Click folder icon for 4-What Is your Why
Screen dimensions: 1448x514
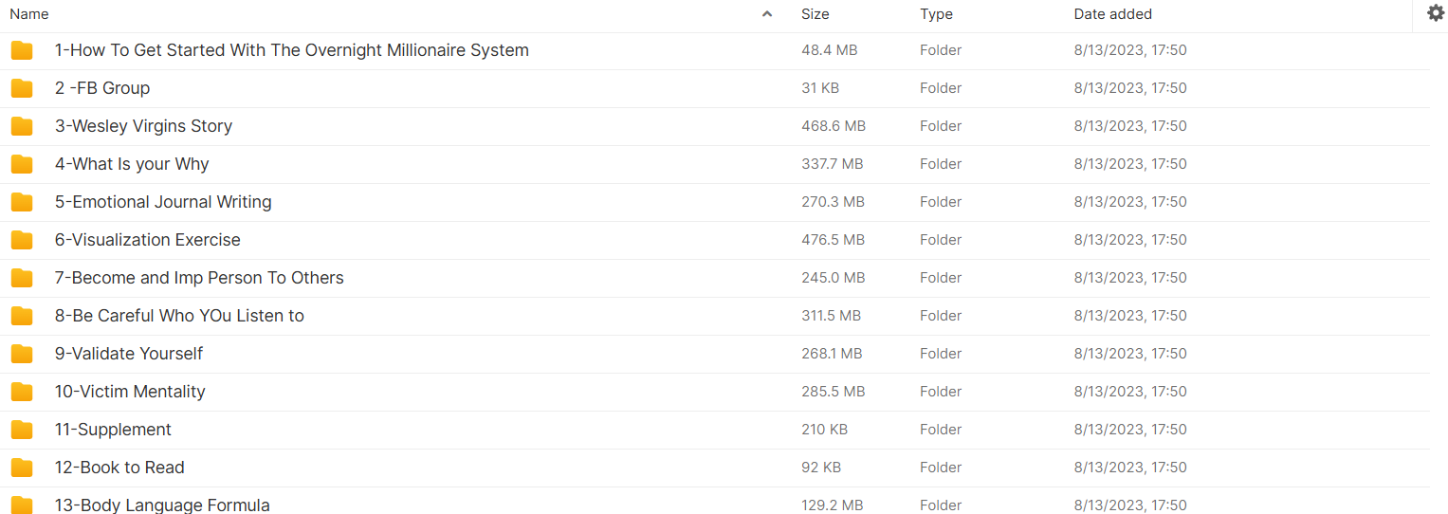(22, 164)
